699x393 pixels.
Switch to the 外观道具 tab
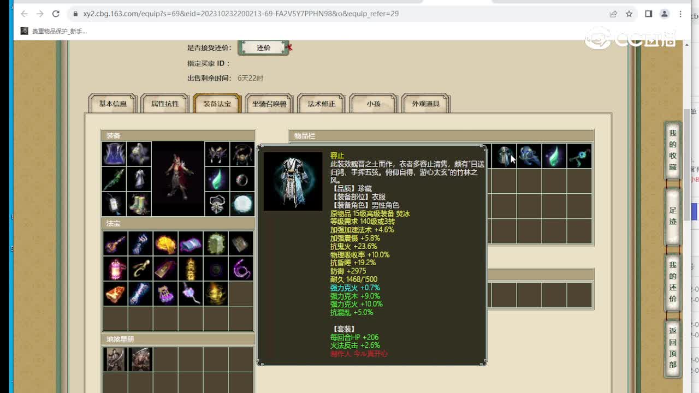[x=425, y=103]
